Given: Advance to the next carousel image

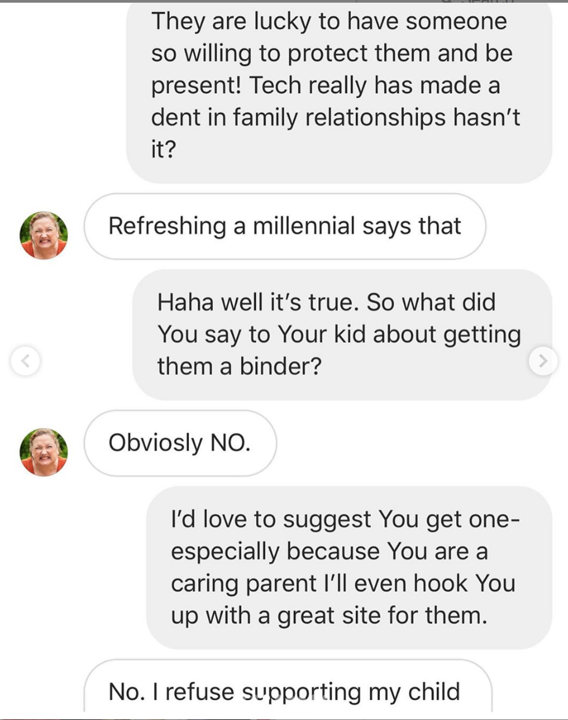Looking at the screenshot, I should click(543, 360).
